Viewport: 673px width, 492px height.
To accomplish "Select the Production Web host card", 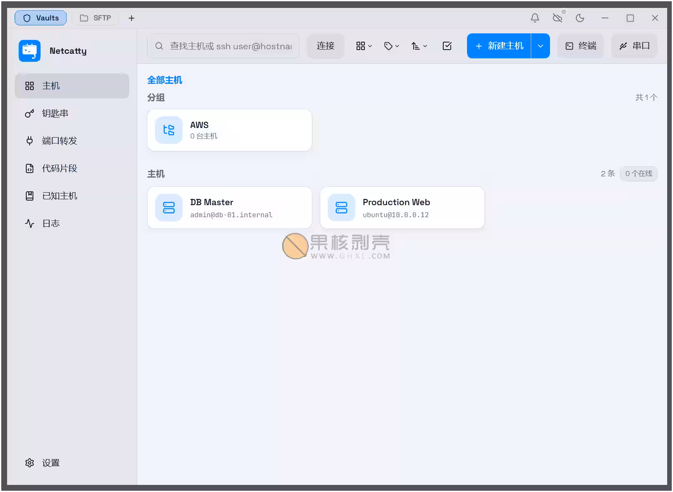I will [x=402, y=208].
